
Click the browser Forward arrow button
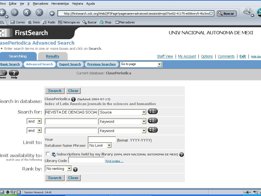(15, 13)
